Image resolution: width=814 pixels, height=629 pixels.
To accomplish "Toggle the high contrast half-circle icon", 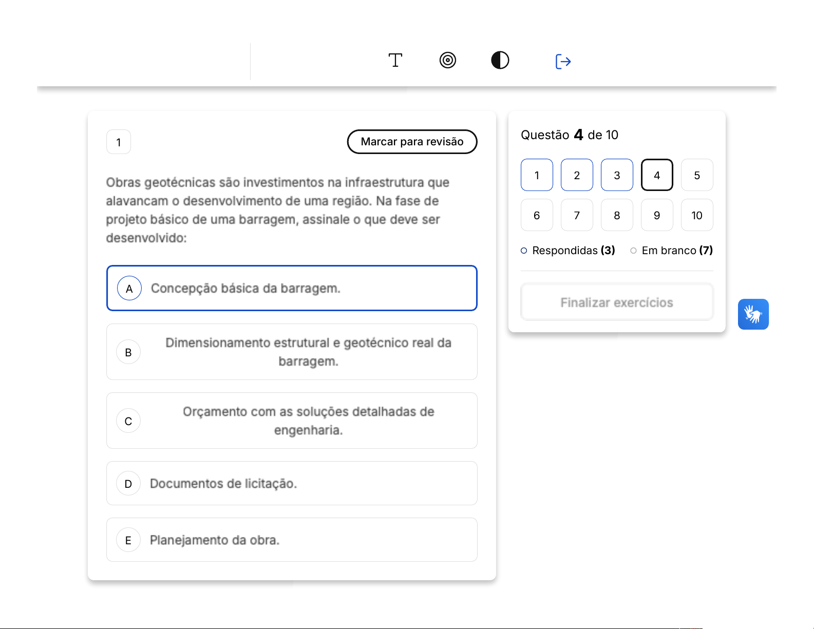I will pyautogui.click(x=500, y=61).
